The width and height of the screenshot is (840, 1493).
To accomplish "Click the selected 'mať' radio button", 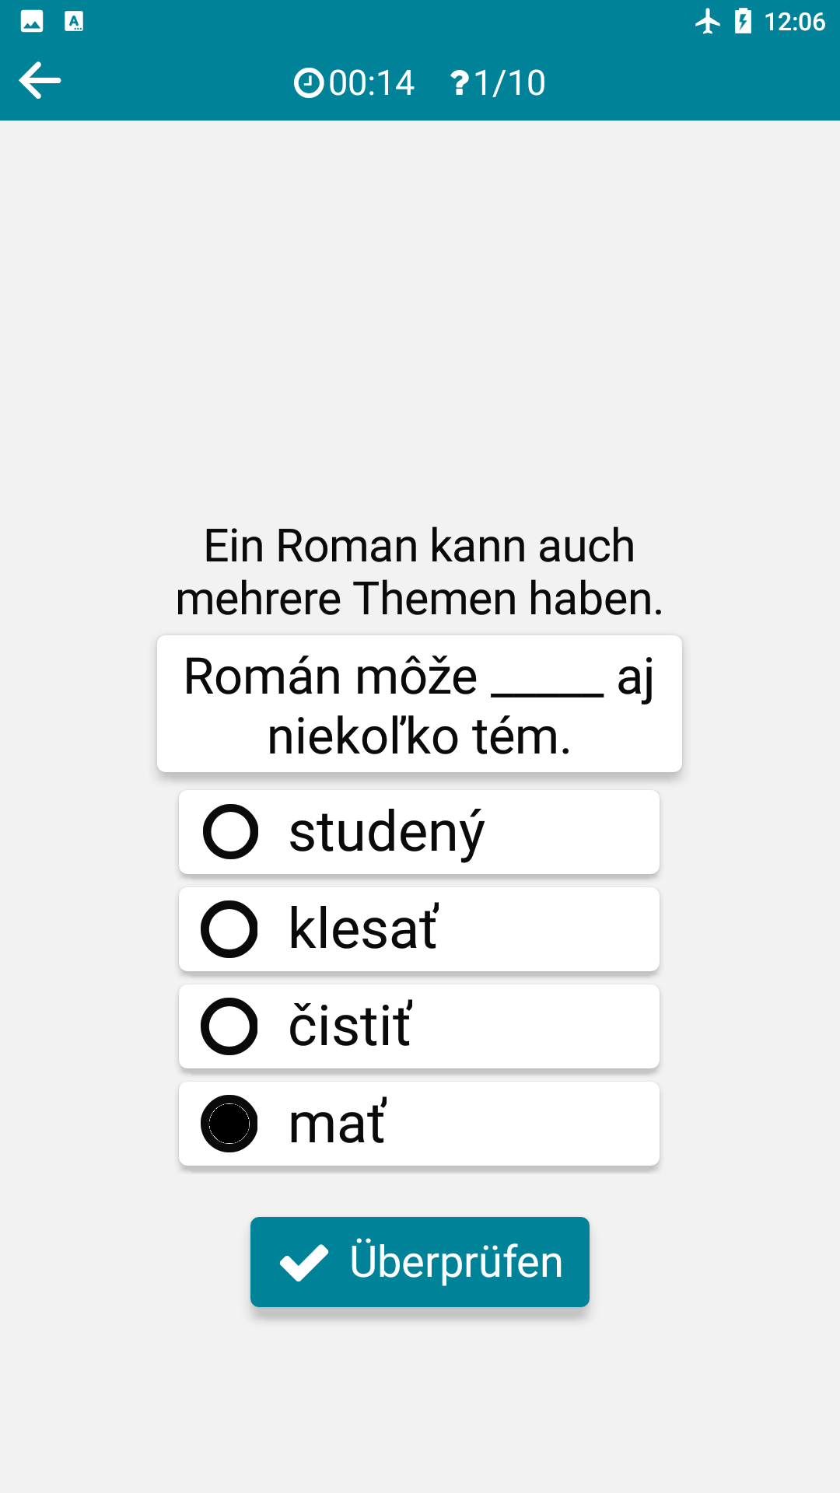I will point(229,1124).
